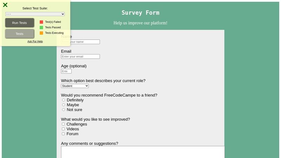This screenshot has width=281, height=158.
Task: Enable the Forum checkbox
Action: click(63, 134)
